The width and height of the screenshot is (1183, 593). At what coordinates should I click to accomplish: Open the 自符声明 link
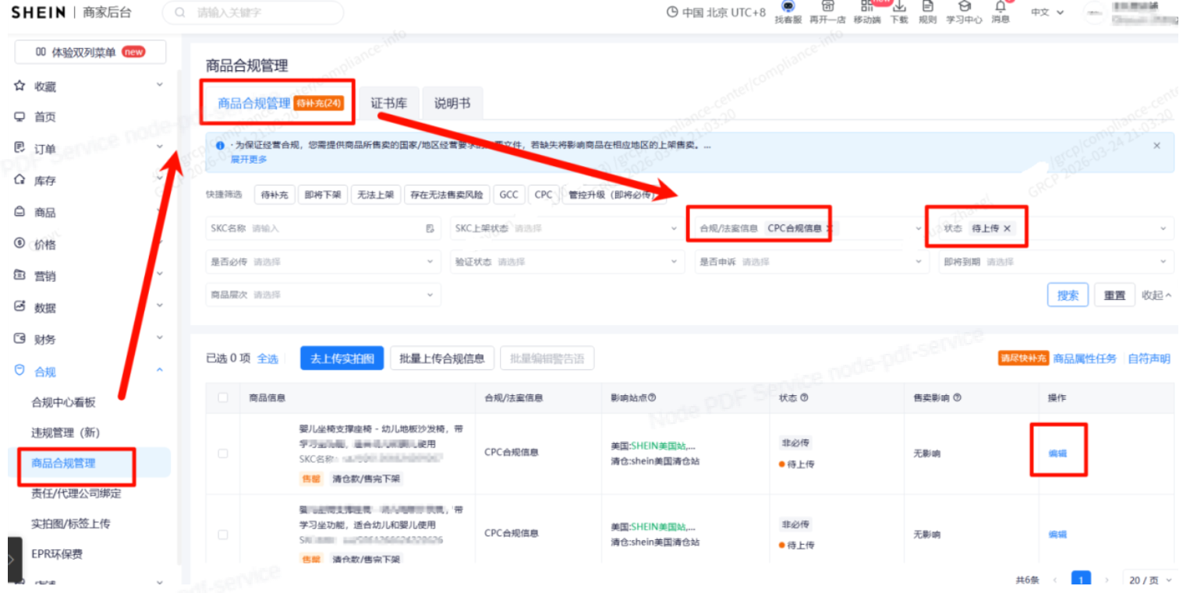pos(1149,358)
